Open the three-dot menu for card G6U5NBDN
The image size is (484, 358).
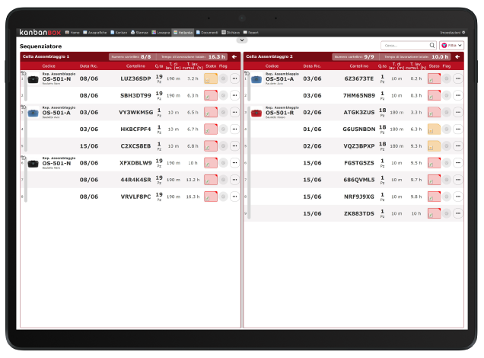(457, 129)
